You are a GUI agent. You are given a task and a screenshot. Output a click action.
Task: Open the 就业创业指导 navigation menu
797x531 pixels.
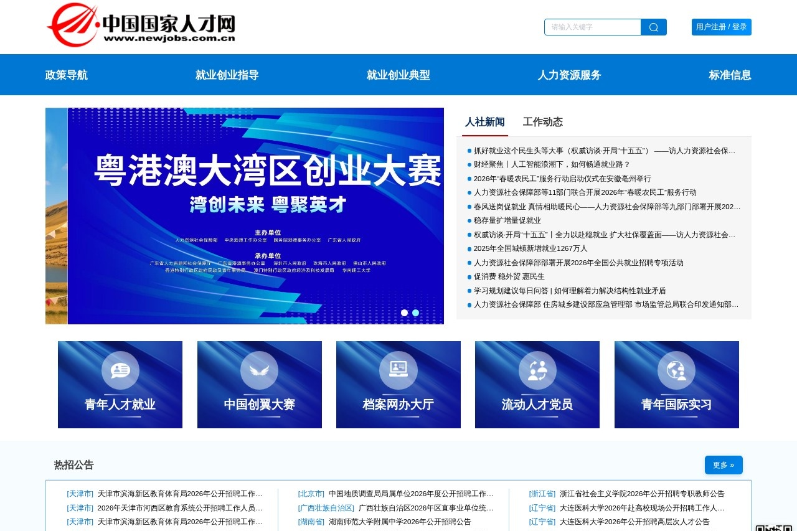click(x=227, y=75)
